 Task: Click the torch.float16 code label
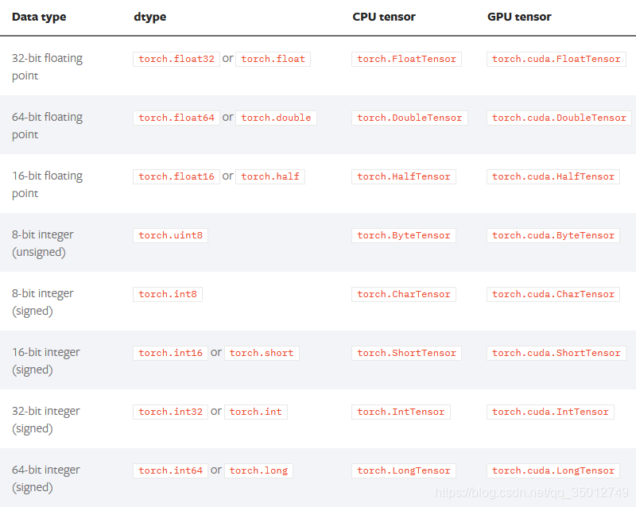[x=176, y=177]
